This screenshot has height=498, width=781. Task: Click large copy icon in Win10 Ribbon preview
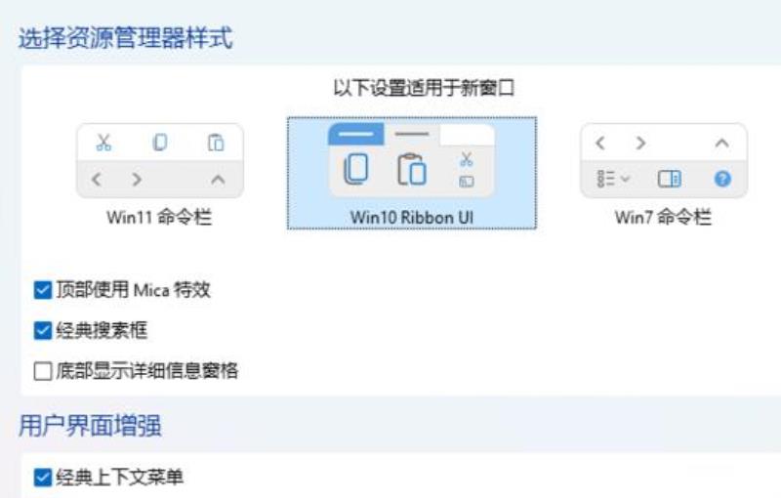tap(356, 169)
